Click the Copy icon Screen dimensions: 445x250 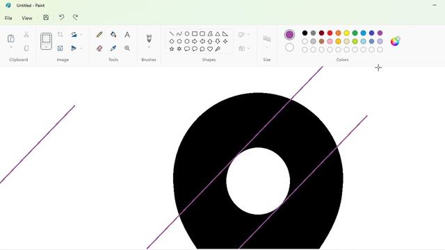click(26, 48)
